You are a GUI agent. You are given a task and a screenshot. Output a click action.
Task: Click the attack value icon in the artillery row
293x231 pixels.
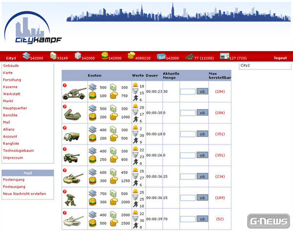(x=135, y=85)
